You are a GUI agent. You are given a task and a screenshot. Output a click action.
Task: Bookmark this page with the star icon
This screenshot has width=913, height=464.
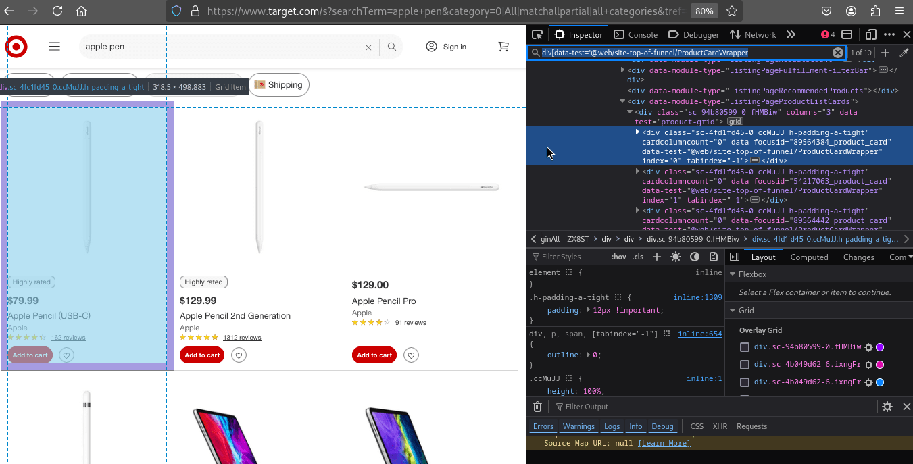pyautogui.click(x=731, y=11)
